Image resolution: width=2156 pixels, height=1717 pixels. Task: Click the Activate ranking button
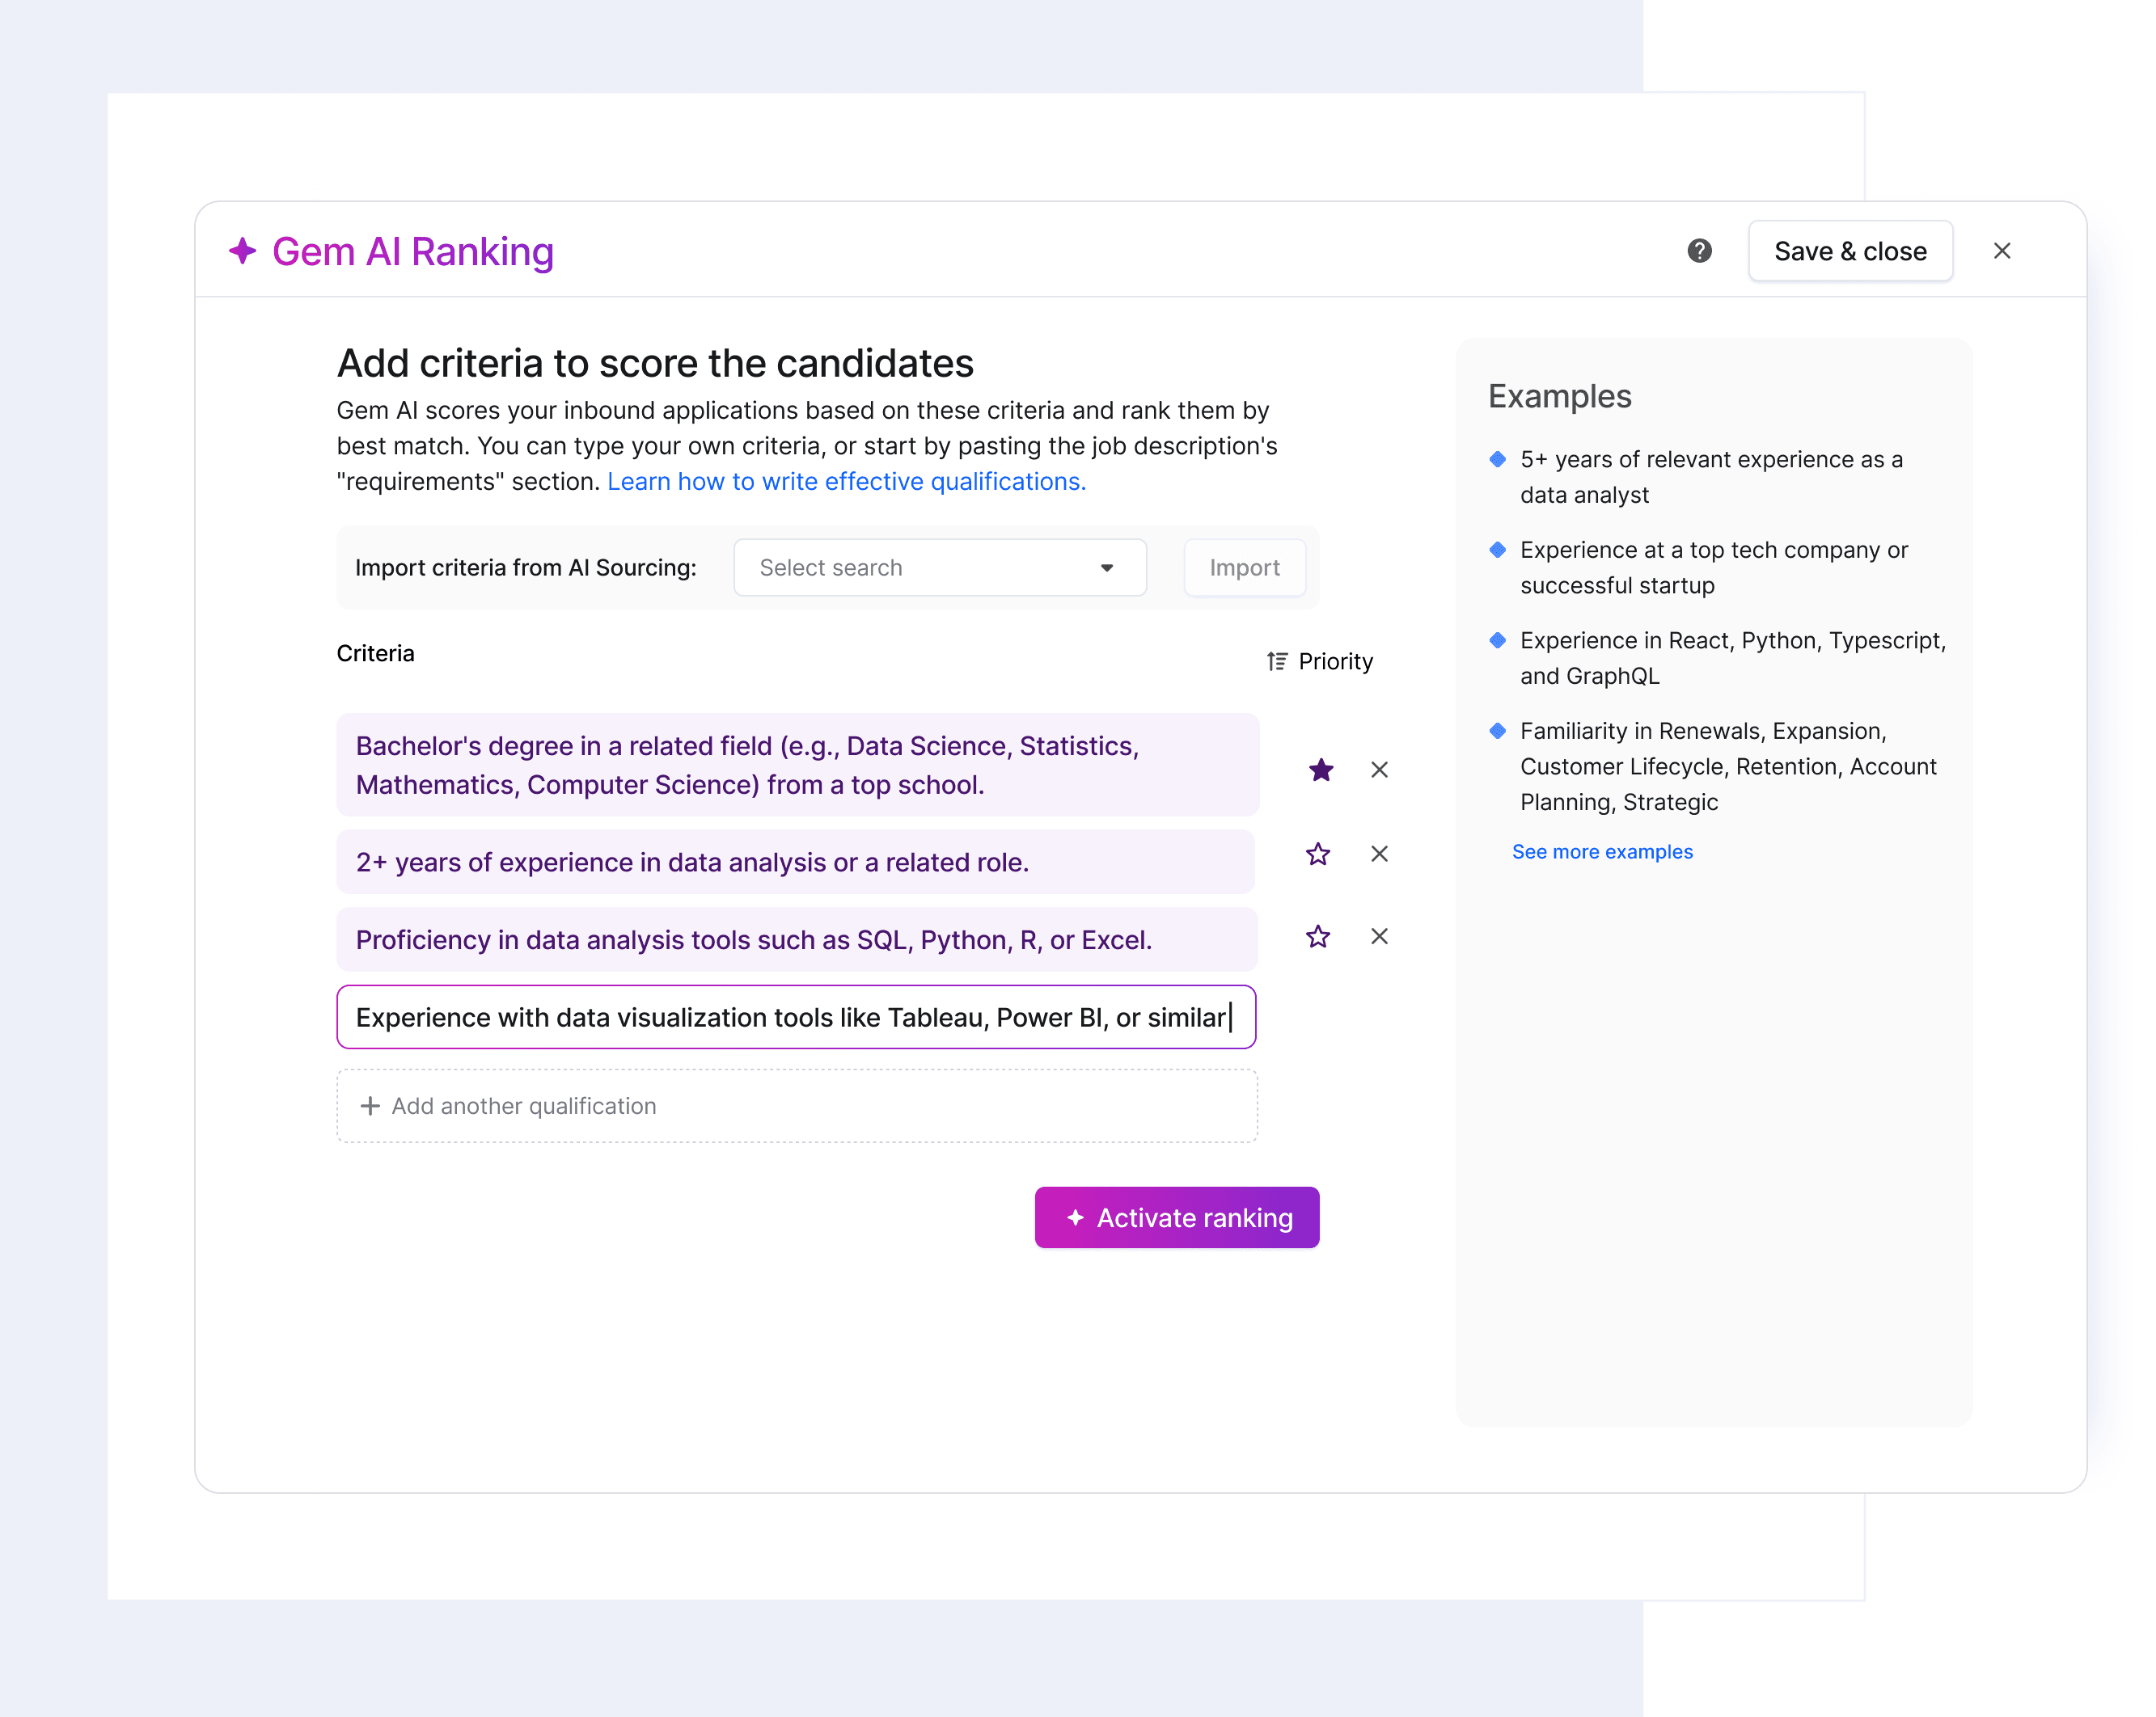[1176, 1217]
